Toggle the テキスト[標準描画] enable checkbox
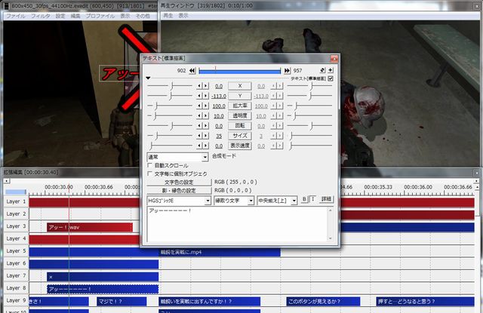 [x=331, y=78]
